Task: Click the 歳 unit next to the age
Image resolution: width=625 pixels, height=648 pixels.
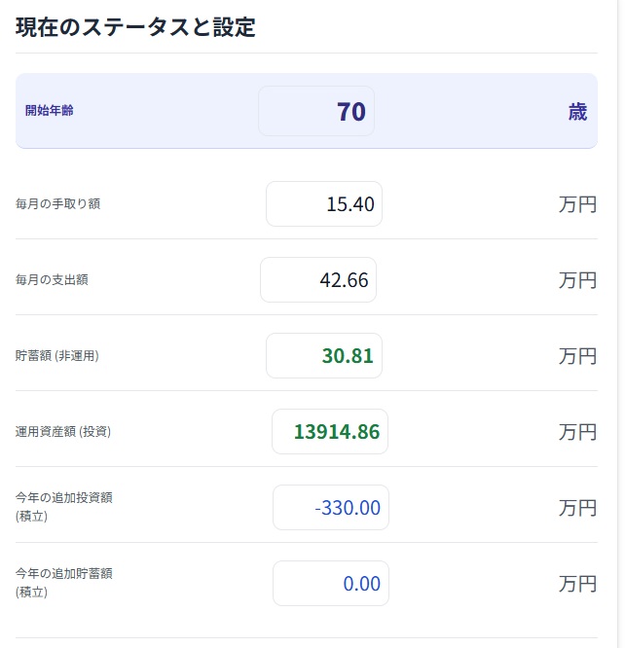Action: [577, 112]
